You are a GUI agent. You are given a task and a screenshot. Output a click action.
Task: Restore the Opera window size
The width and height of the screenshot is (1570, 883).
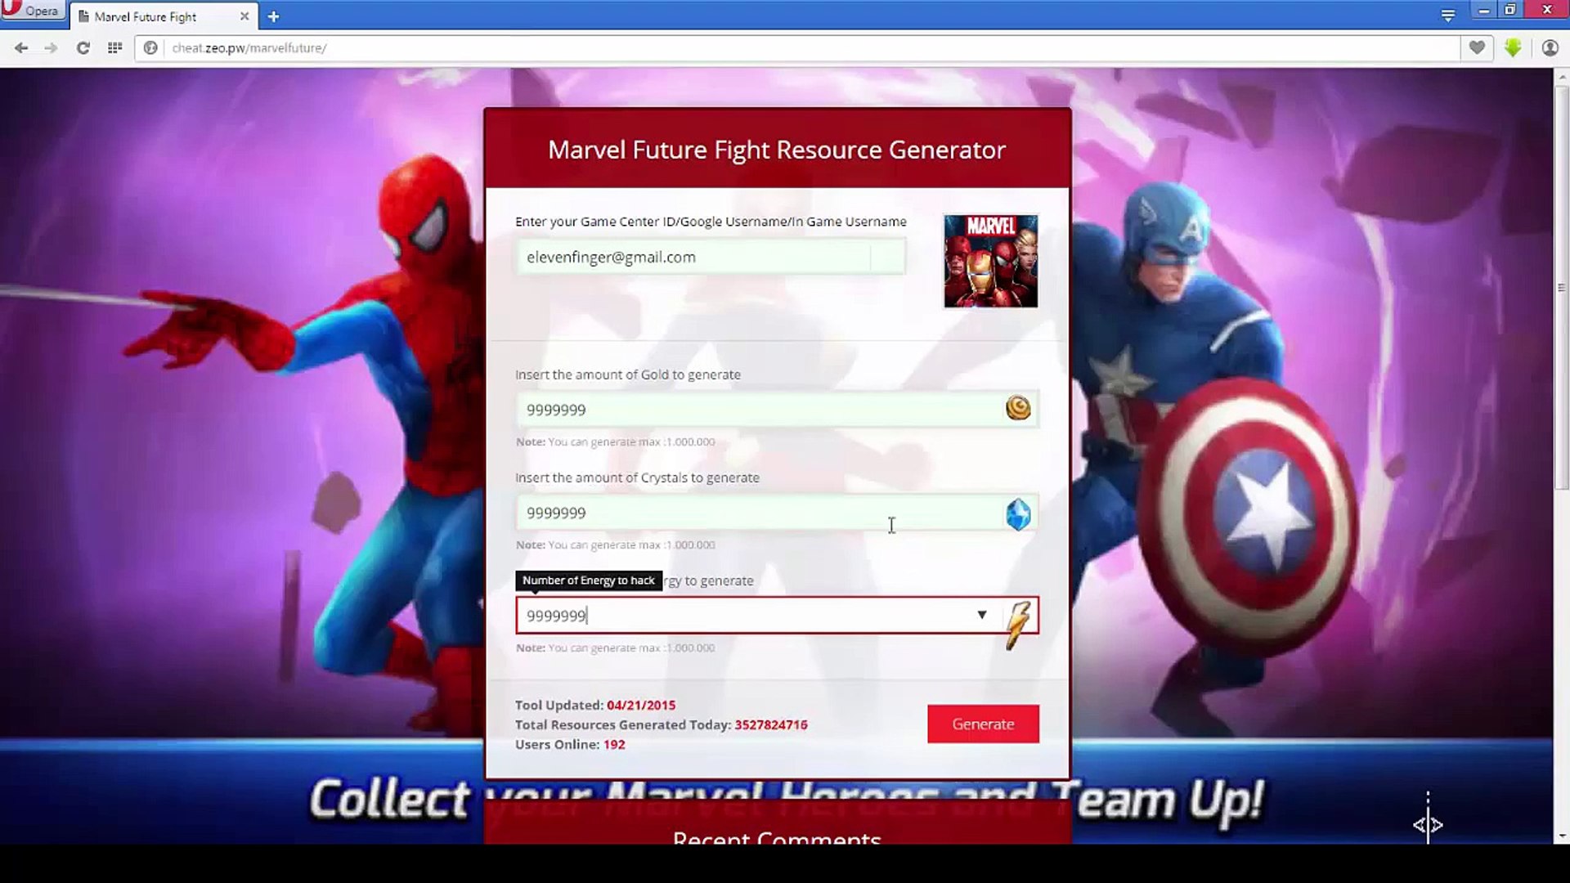(1510, 10)
